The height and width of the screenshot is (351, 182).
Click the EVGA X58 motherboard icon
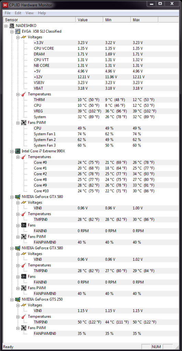point(18,31)
